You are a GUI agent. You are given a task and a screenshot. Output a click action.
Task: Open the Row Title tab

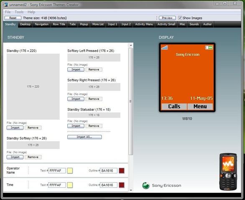tap(59, 24)
